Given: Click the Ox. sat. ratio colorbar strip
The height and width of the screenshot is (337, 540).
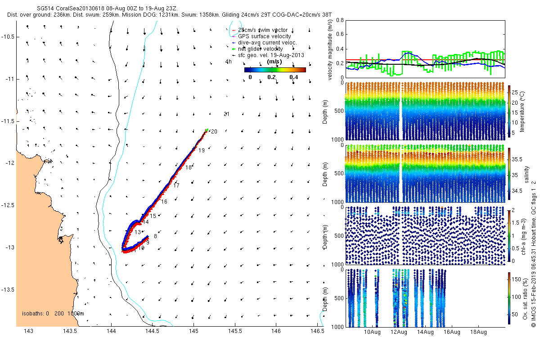Looking at the screenshot, I should pyautogui.click(x=509, y=299).
